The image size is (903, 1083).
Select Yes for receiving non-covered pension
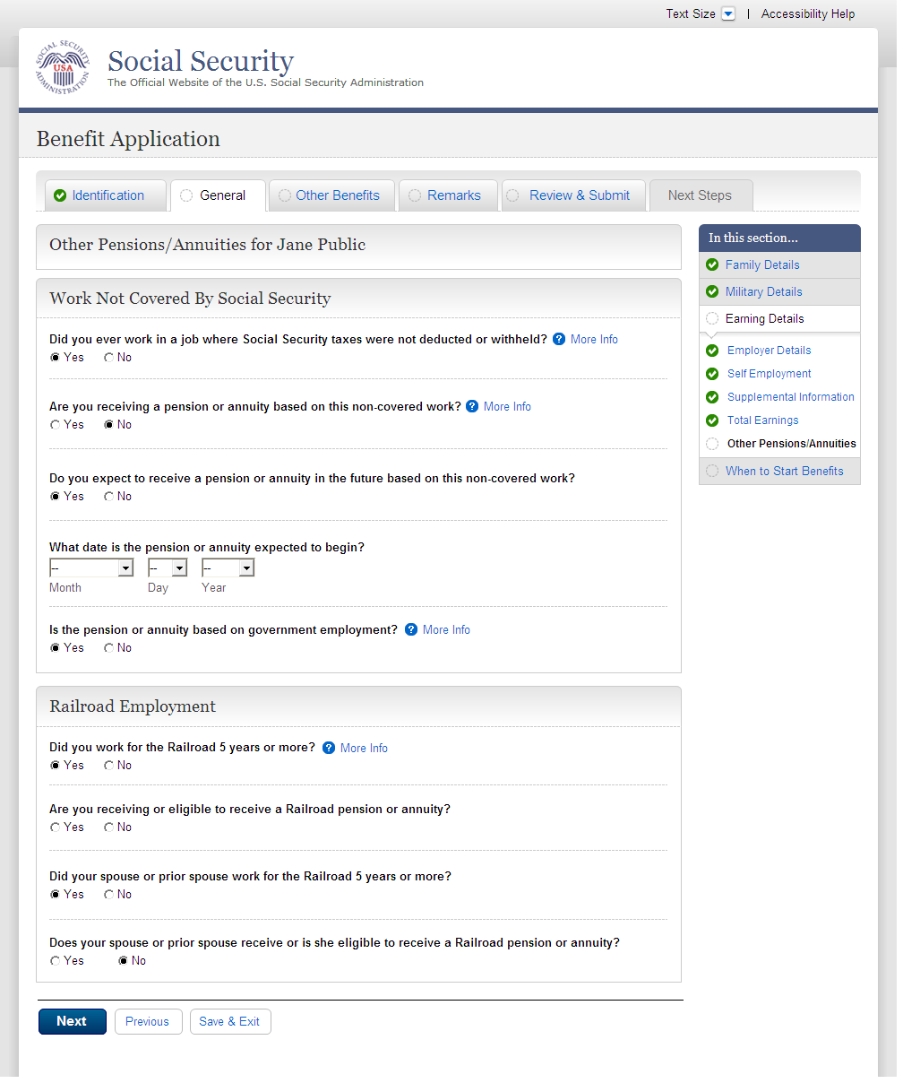coord(56,425)
